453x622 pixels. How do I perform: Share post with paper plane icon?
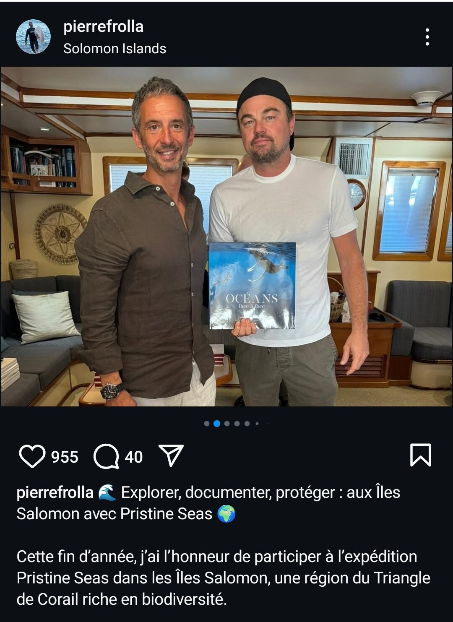coord(171,455)
